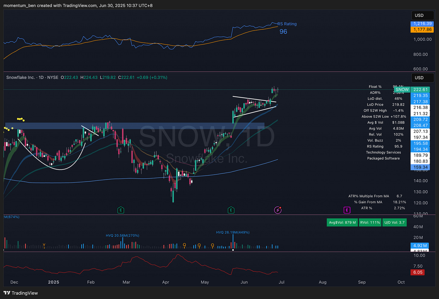439x299 pixels.
Task: Click the HVQ 26.19M(449%) volume label
Action: 233,232
